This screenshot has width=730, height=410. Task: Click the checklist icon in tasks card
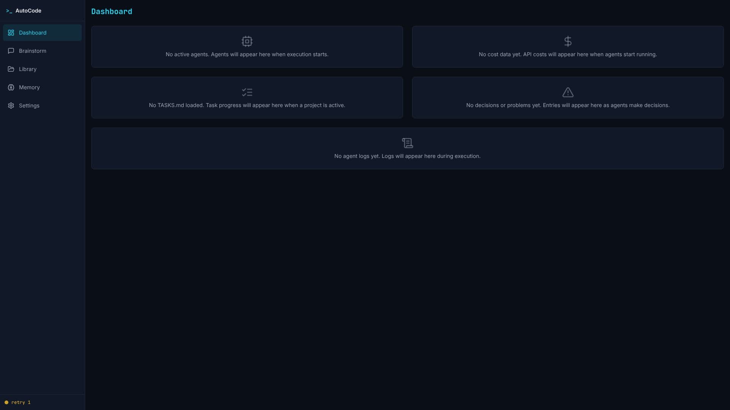point(247,92)
